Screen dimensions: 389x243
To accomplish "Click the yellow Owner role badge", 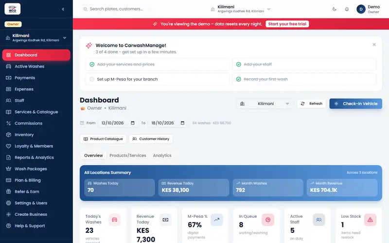I will (x=13, y=24).
